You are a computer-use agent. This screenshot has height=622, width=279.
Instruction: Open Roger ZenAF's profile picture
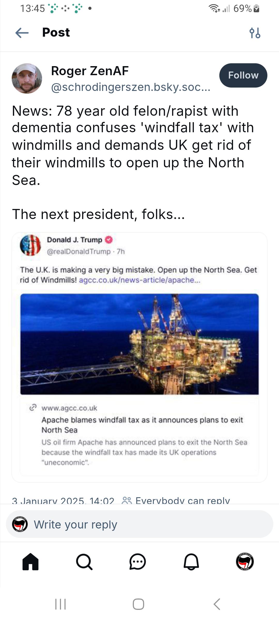27,78
